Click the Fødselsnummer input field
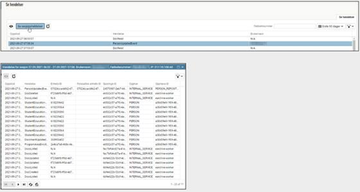Image resolution: width=360 pixels, height=192 pixels. click(x=295, y=26)
